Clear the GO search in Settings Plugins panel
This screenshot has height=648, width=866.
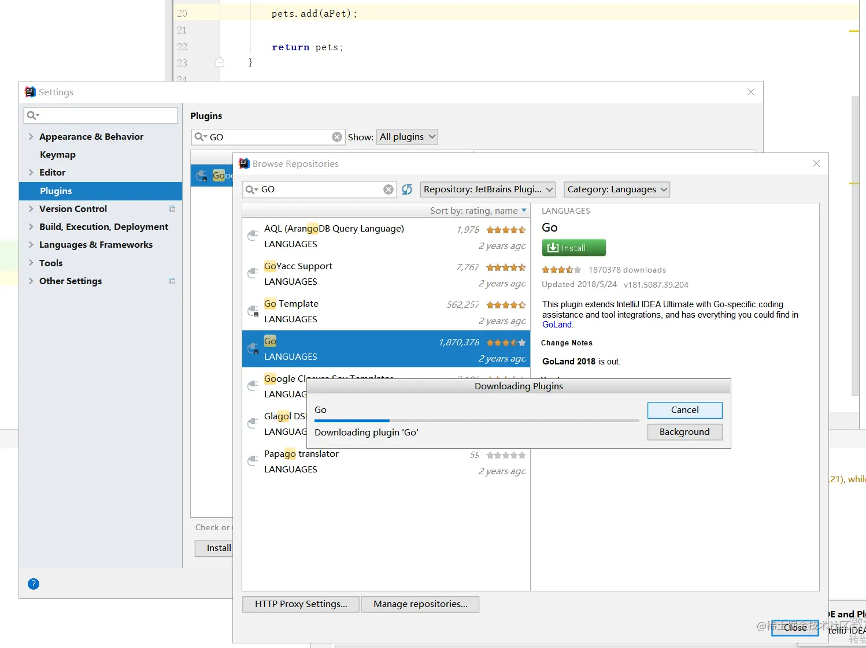click(x=337, y=137)
